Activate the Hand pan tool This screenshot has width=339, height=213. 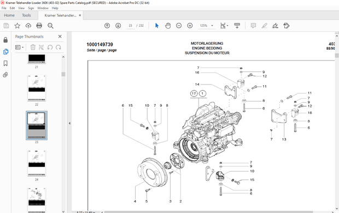pyautogui.click(x=168, y=26)
